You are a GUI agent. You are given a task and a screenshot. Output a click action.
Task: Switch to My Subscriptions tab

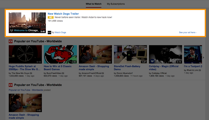coord(116,4)
